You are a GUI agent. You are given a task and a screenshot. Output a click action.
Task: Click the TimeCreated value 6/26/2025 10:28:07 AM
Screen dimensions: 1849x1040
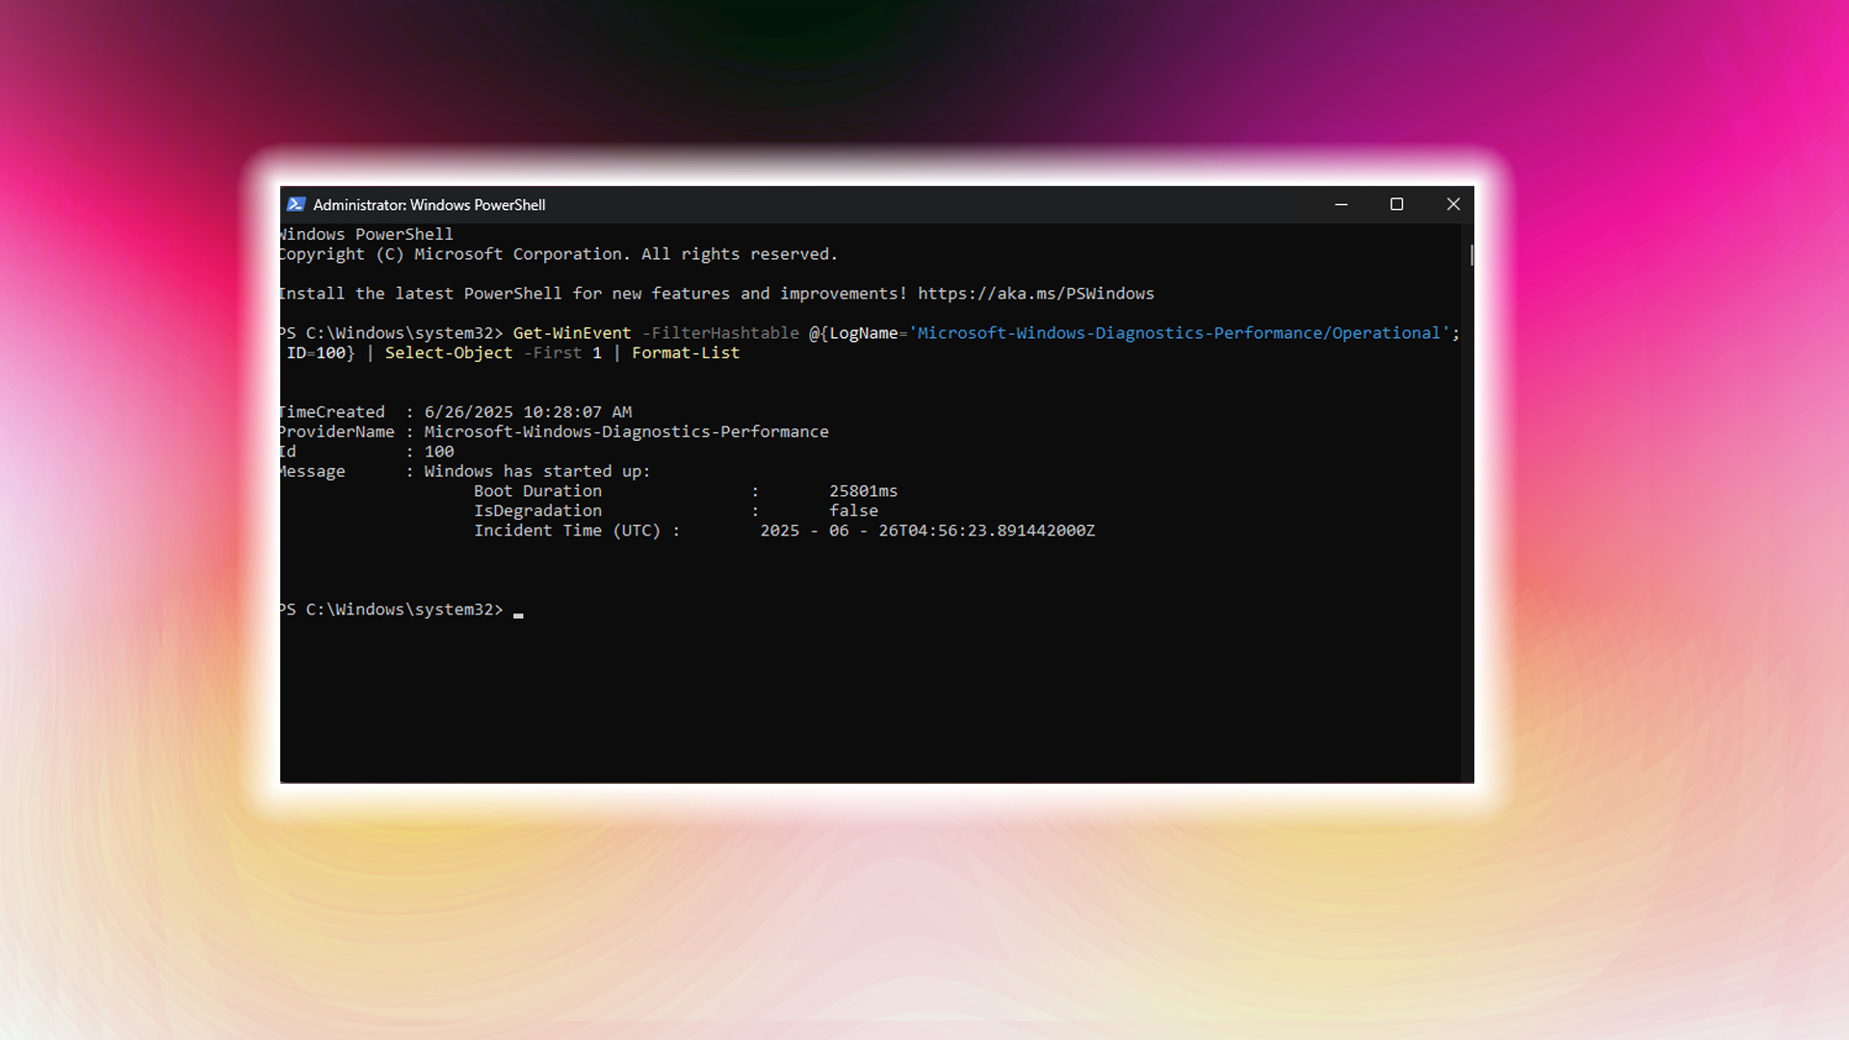pyautogui.click(x=528, y=412)
